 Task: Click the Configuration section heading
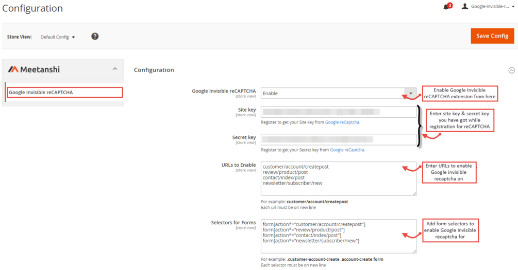(x=154, y=70)
